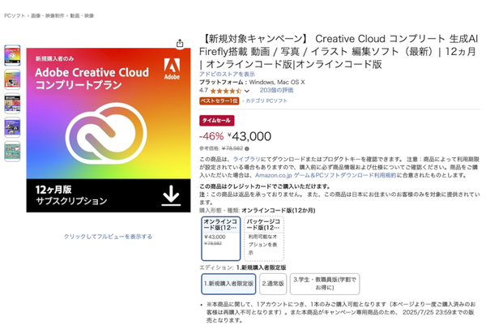Click この商品はクレジットカードでご購入いただけます text
The image size is (486, 325).
pos(265,186)
